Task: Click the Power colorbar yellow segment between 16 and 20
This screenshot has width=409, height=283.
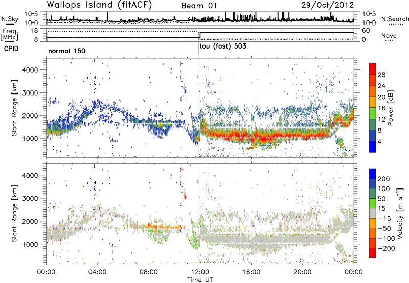Action: tap(373, 102)
